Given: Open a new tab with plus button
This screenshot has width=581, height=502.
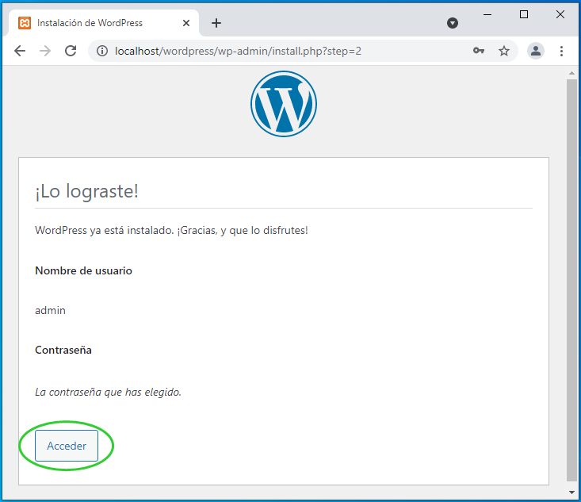Looking at the screenshot, I should click(216, 23).
